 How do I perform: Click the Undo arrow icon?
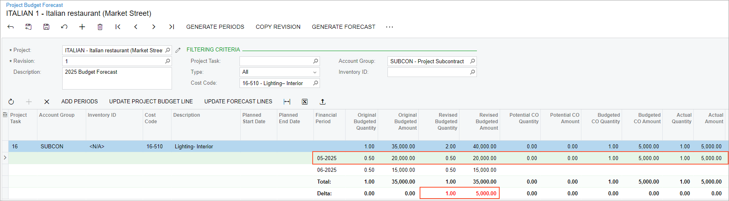pos(64,27)
